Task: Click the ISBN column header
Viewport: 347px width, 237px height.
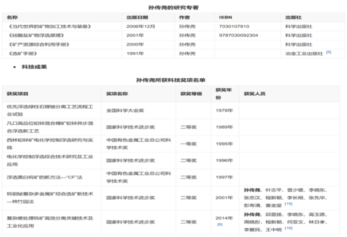Action: click(x=225, y=17)
